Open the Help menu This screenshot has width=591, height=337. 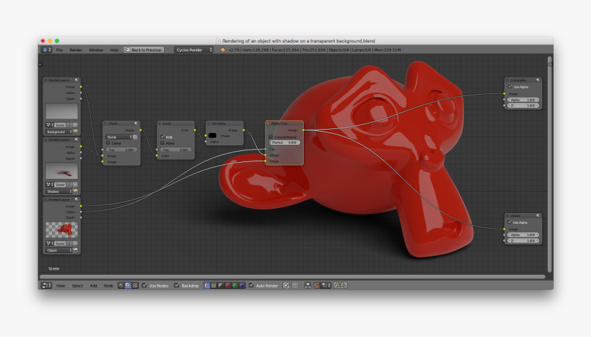(114, 49)
